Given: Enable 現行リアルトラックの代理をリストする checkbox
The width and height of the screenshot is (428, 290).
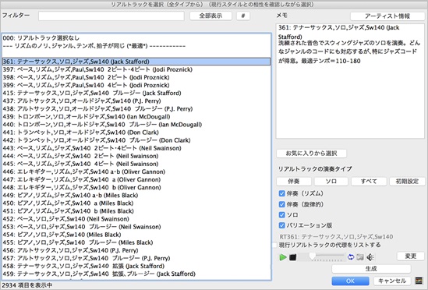Looking at the screenshot, I should (x=274, y=245).
